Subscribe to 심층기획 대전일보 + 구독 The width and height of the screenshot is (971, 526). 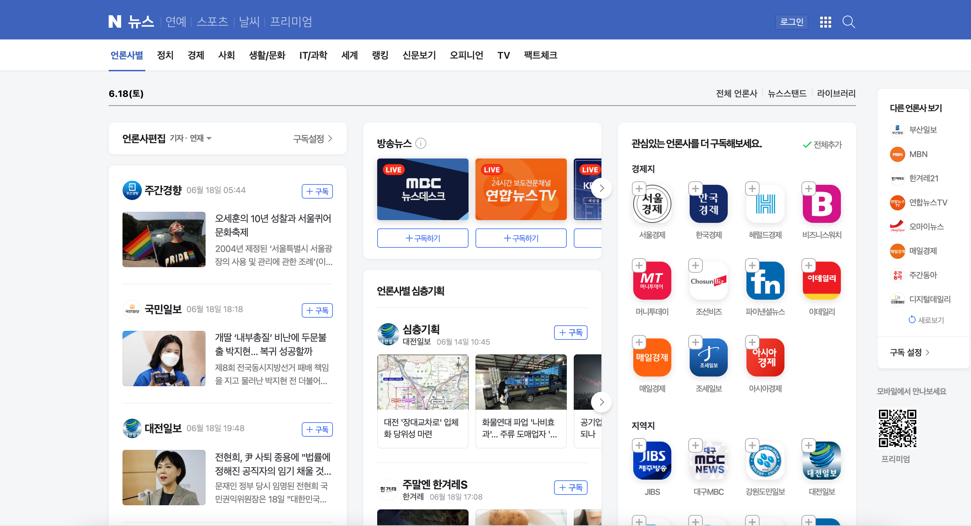pos(570,332)
